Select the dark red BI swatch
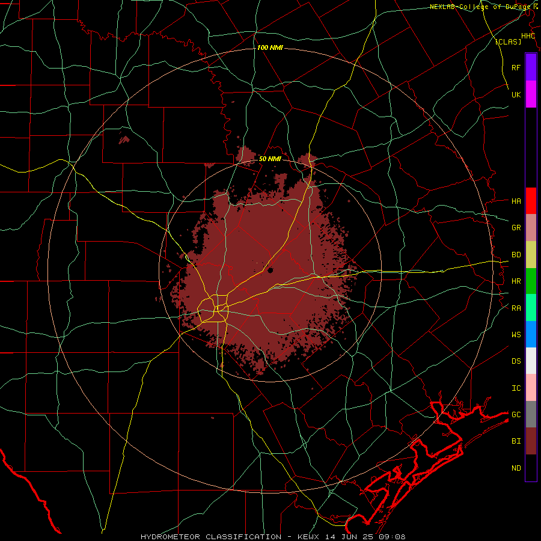This screenshot has width=541, height=541. click(x=531, y=441)
